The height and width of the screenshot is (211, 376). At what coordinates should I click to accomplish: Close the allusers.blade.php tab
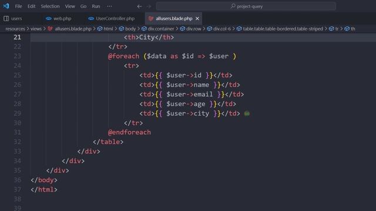point(197,18)
